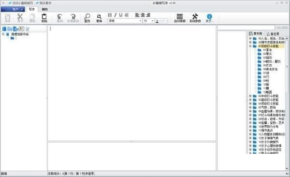The height and width of the screenshot is (177, 290).
Task: Click the About (关于) info icon
Action: click(x=209, y=18)
